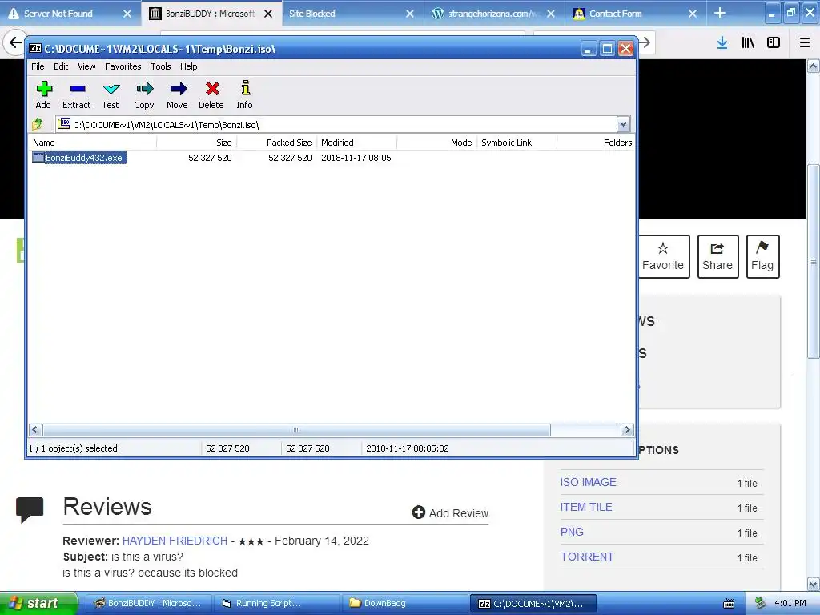The height and width of the screenshot is (615, 820).
Task: Switch to Contact Form tab
Action: (635, 14)
